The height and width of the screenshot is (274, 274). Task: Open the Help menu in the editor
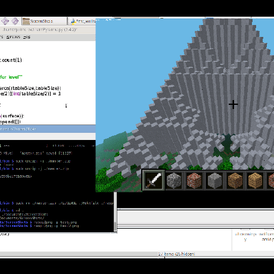(27, 37)
